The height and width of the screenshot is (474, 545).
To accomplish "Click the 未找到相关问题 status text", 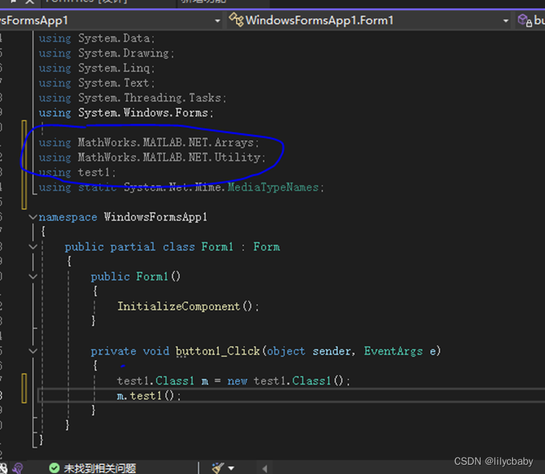I will point(100,468).
